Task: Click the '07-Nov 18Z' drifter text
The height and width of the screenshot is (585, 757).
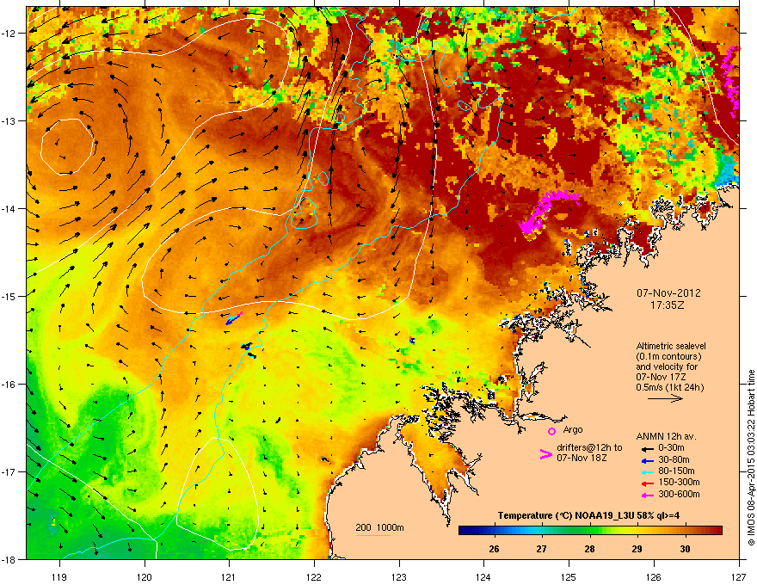Action: pyautogui.click(x=582, y=458)
